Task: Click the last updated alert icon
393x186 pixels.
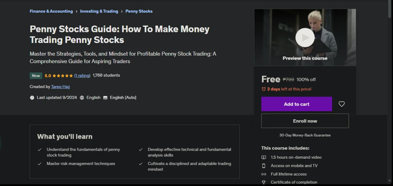Action: (x=32, y=97)
